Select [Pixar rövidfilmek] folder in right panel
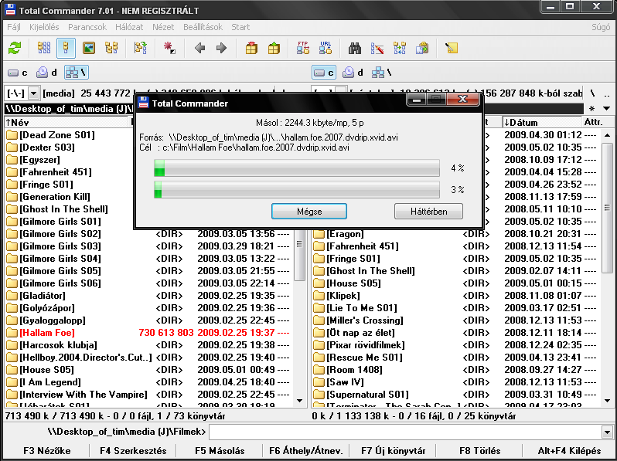This screenshot has height=461, width=617. [x=455, y=345]
